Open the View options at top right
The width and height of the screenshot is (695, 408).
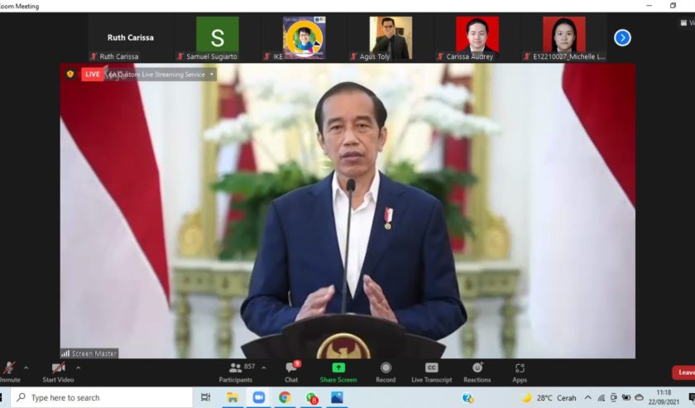point(688,22)
